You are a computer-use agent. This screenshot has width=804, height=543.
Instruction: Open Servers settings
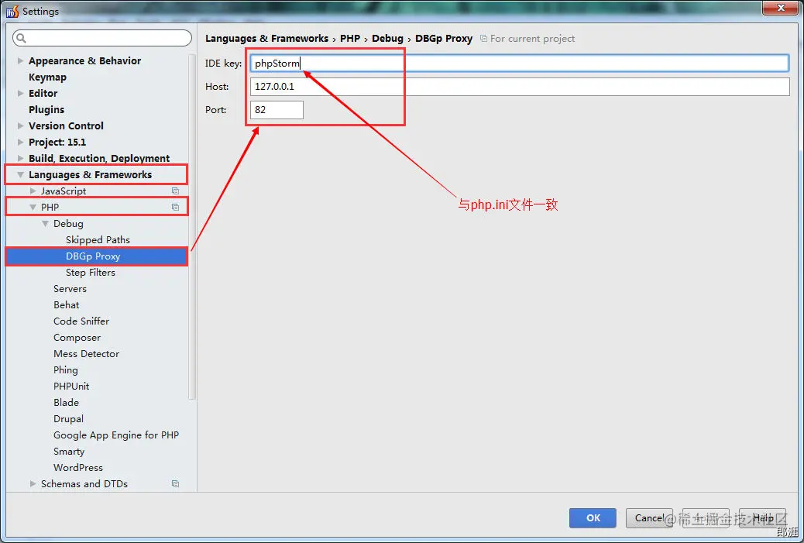click(70, 289)
